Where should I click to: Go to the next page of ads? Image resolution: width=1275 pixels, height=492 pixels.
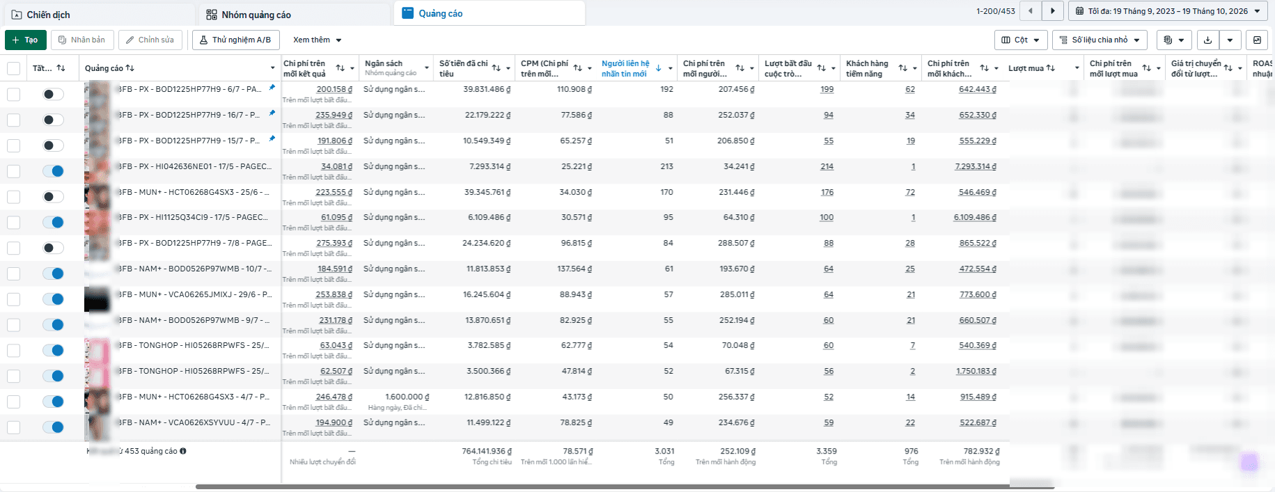click(1053, 11)
